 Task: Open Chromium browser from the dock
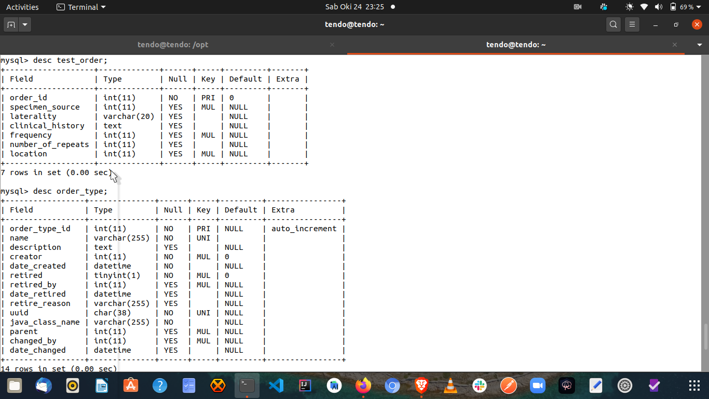tap(392, 385)
